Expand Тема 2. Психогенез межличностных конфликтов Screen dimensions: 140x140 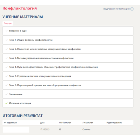coord(68,49)
